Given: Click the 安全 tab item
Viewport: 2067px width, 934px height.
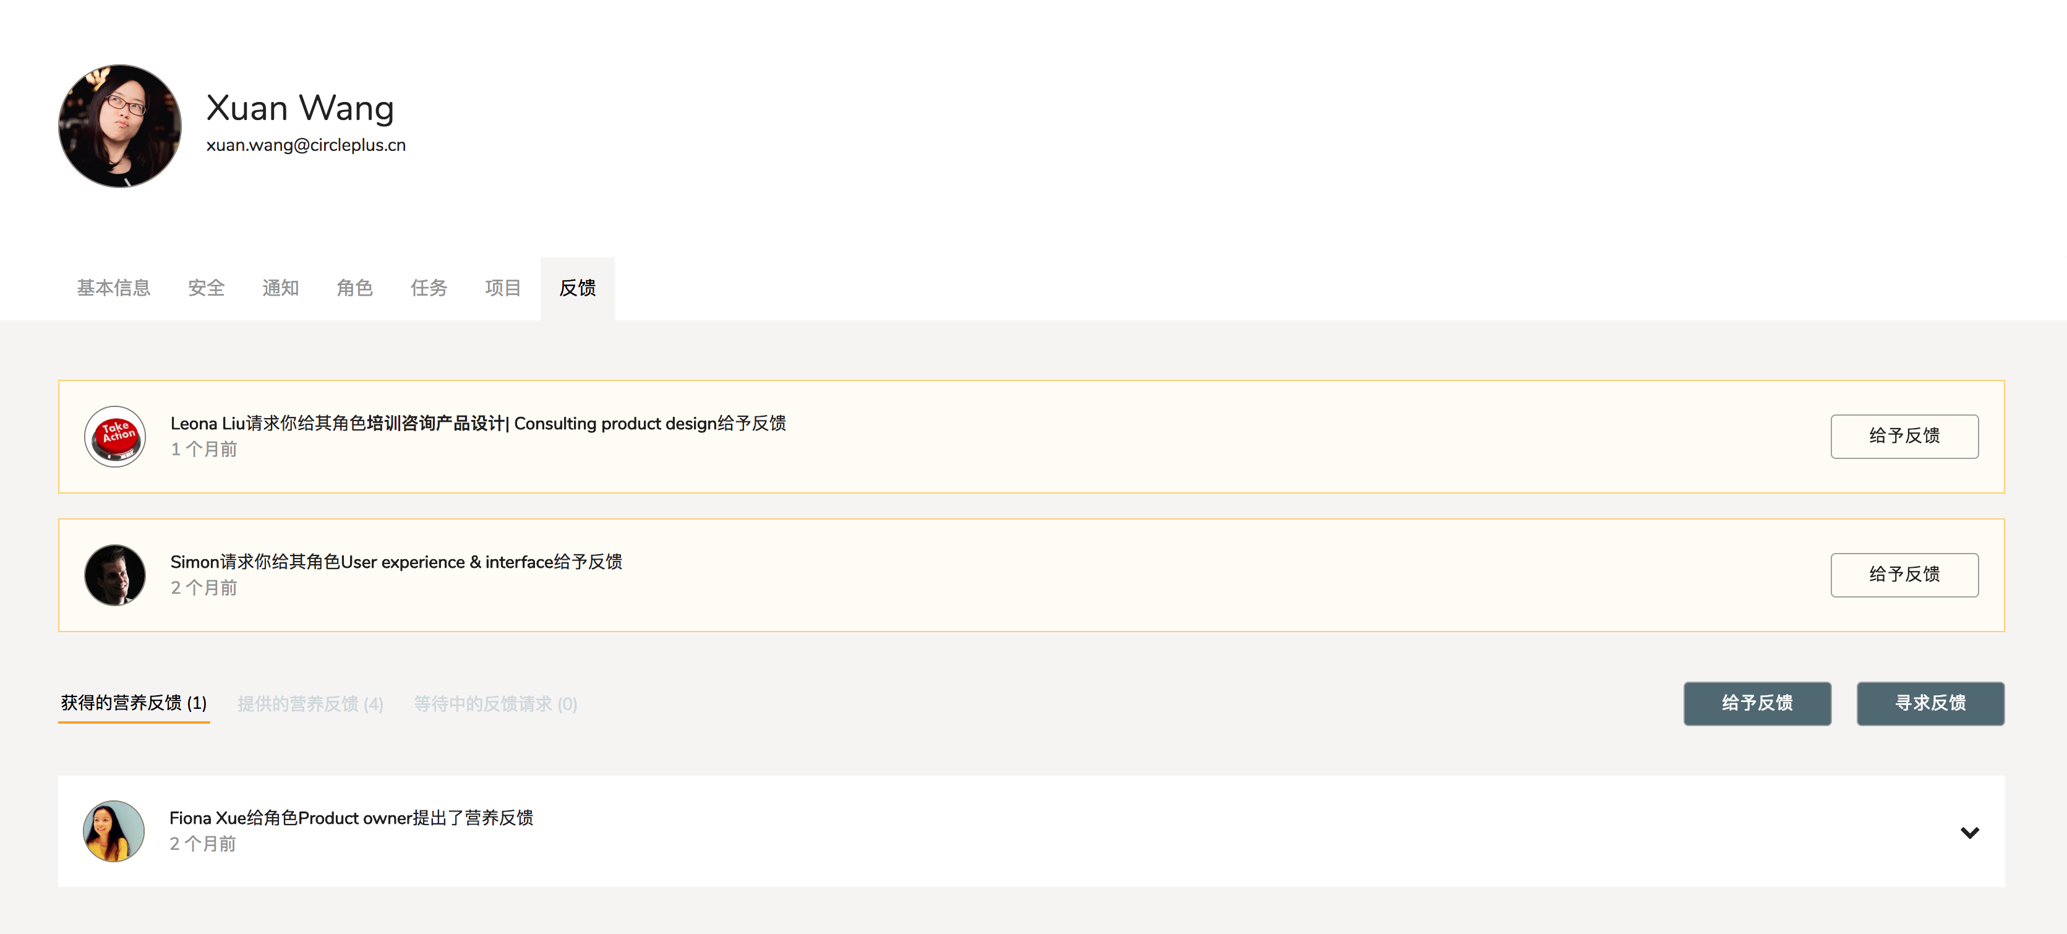Looking at the screenshot, I should pyautogui.click(x=205, y=288).
